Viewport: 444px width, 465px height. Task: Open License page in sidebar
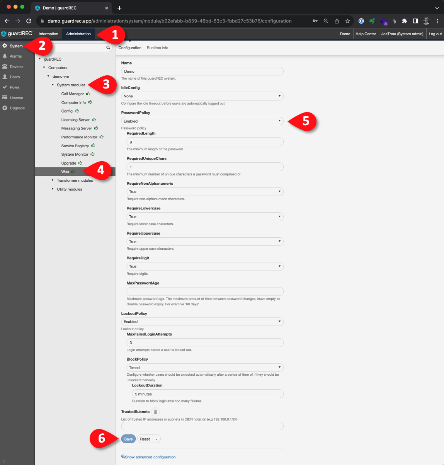click(16, 98)
